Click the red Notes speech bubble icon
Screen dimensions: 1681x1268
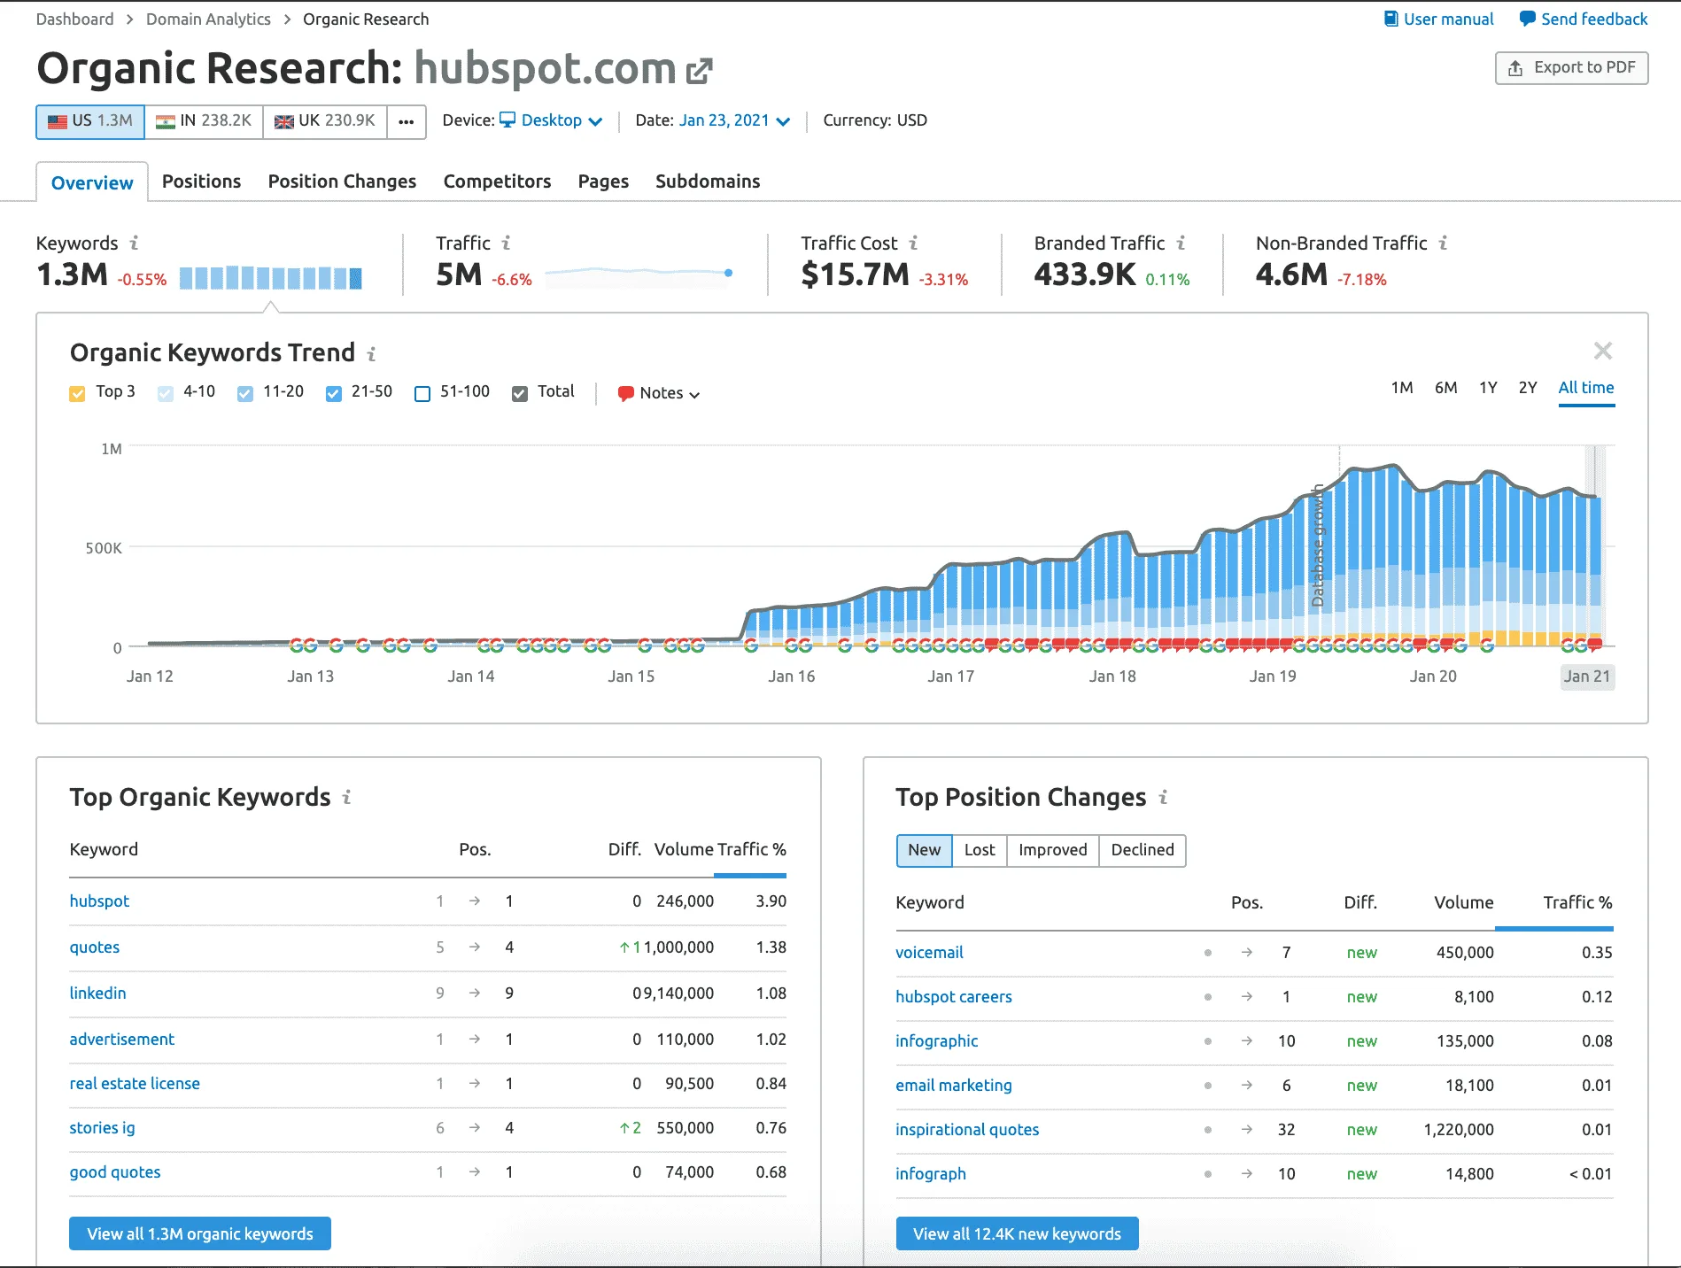[x=625, y=393]
